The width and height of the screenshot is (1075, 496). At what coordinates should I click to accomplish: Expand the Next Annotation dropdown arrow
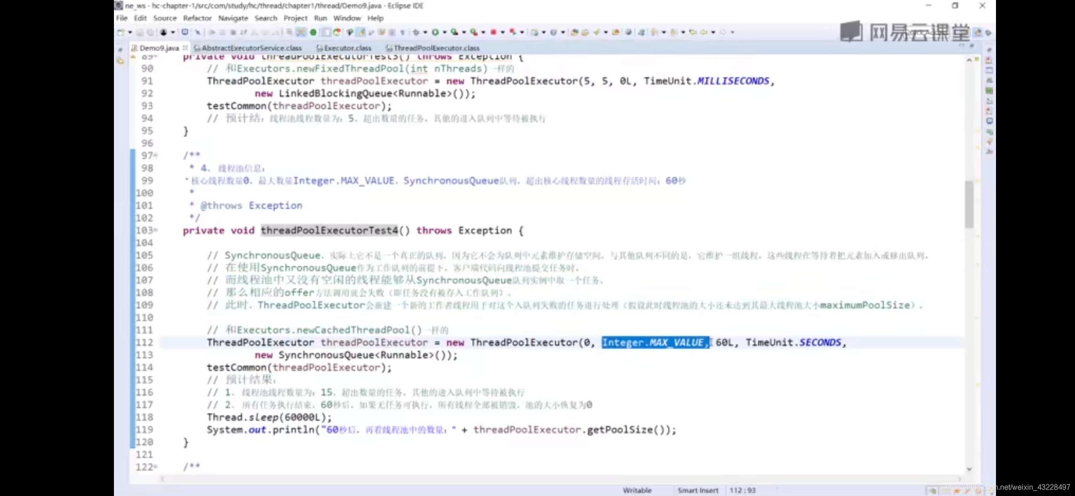pyautogui.click(x=664, y=32)
